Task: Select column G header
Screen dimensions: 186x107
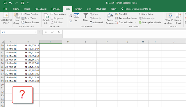Action: coord(127,42)
